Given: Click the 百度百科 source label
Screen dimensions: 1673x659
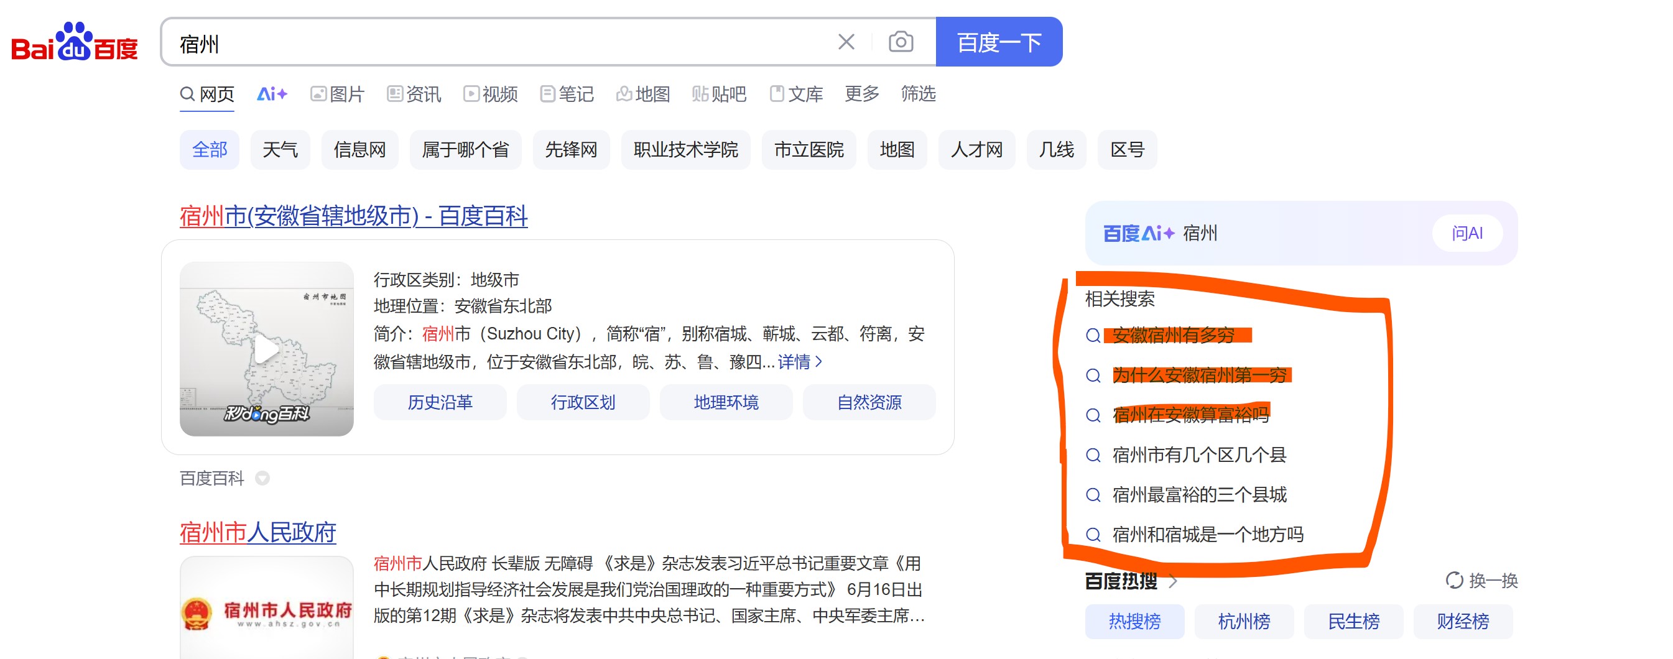Looking at the screenshot, I should 211,479.
